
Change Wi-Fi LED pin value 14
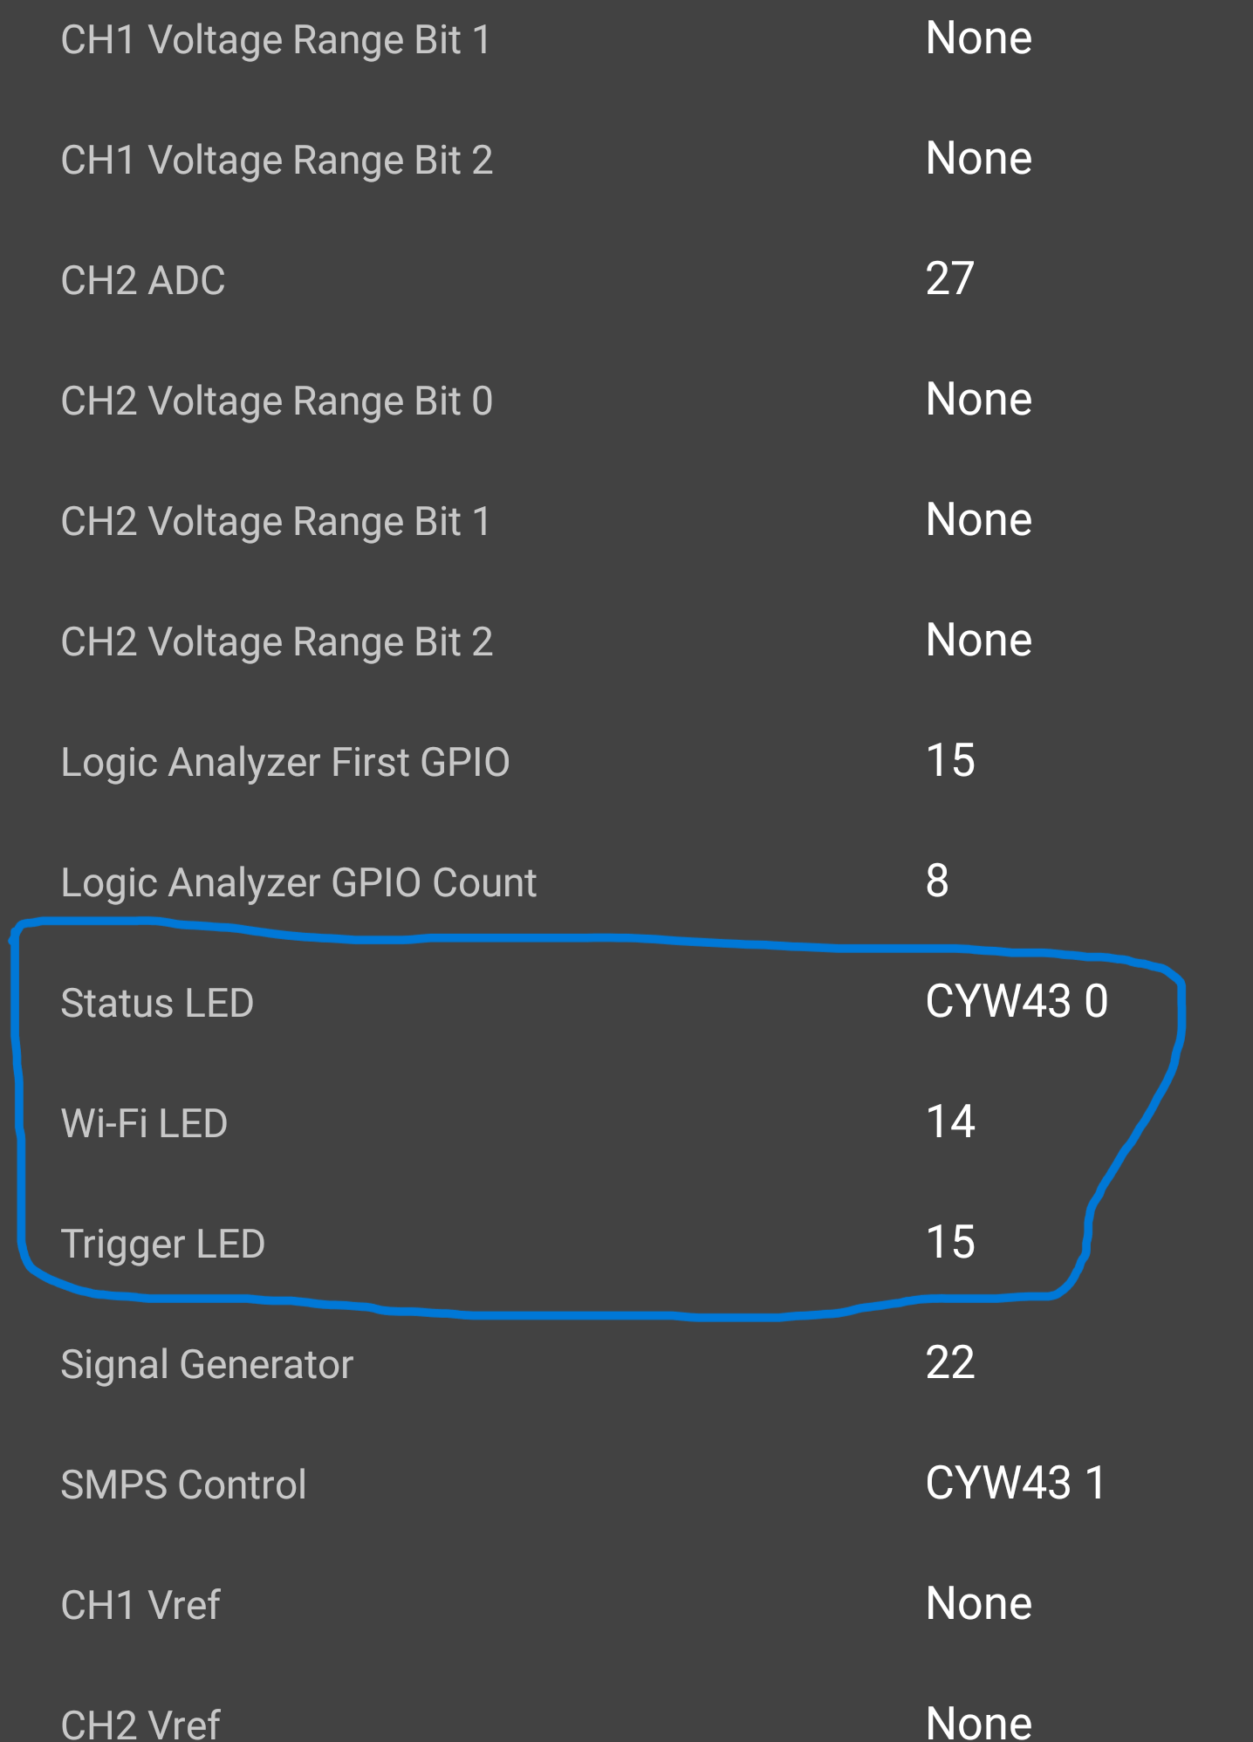pyautogui.click(x=950, y=1122)
